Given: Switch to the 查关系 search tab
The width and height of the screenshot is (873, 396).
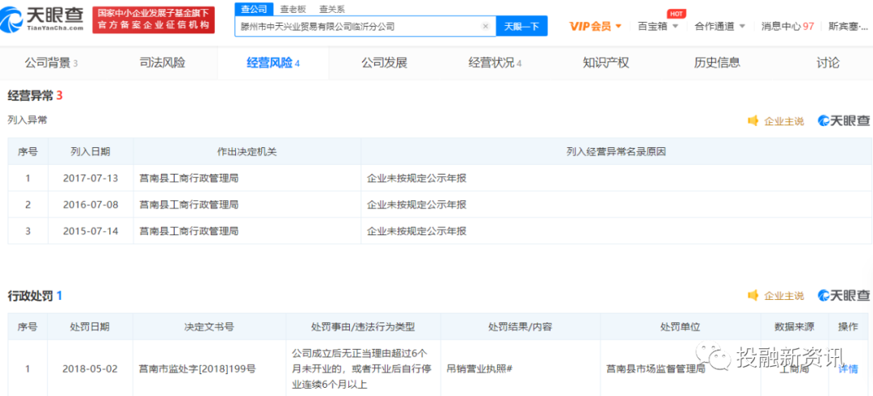Looking at the screenshot, I should 332,9.
